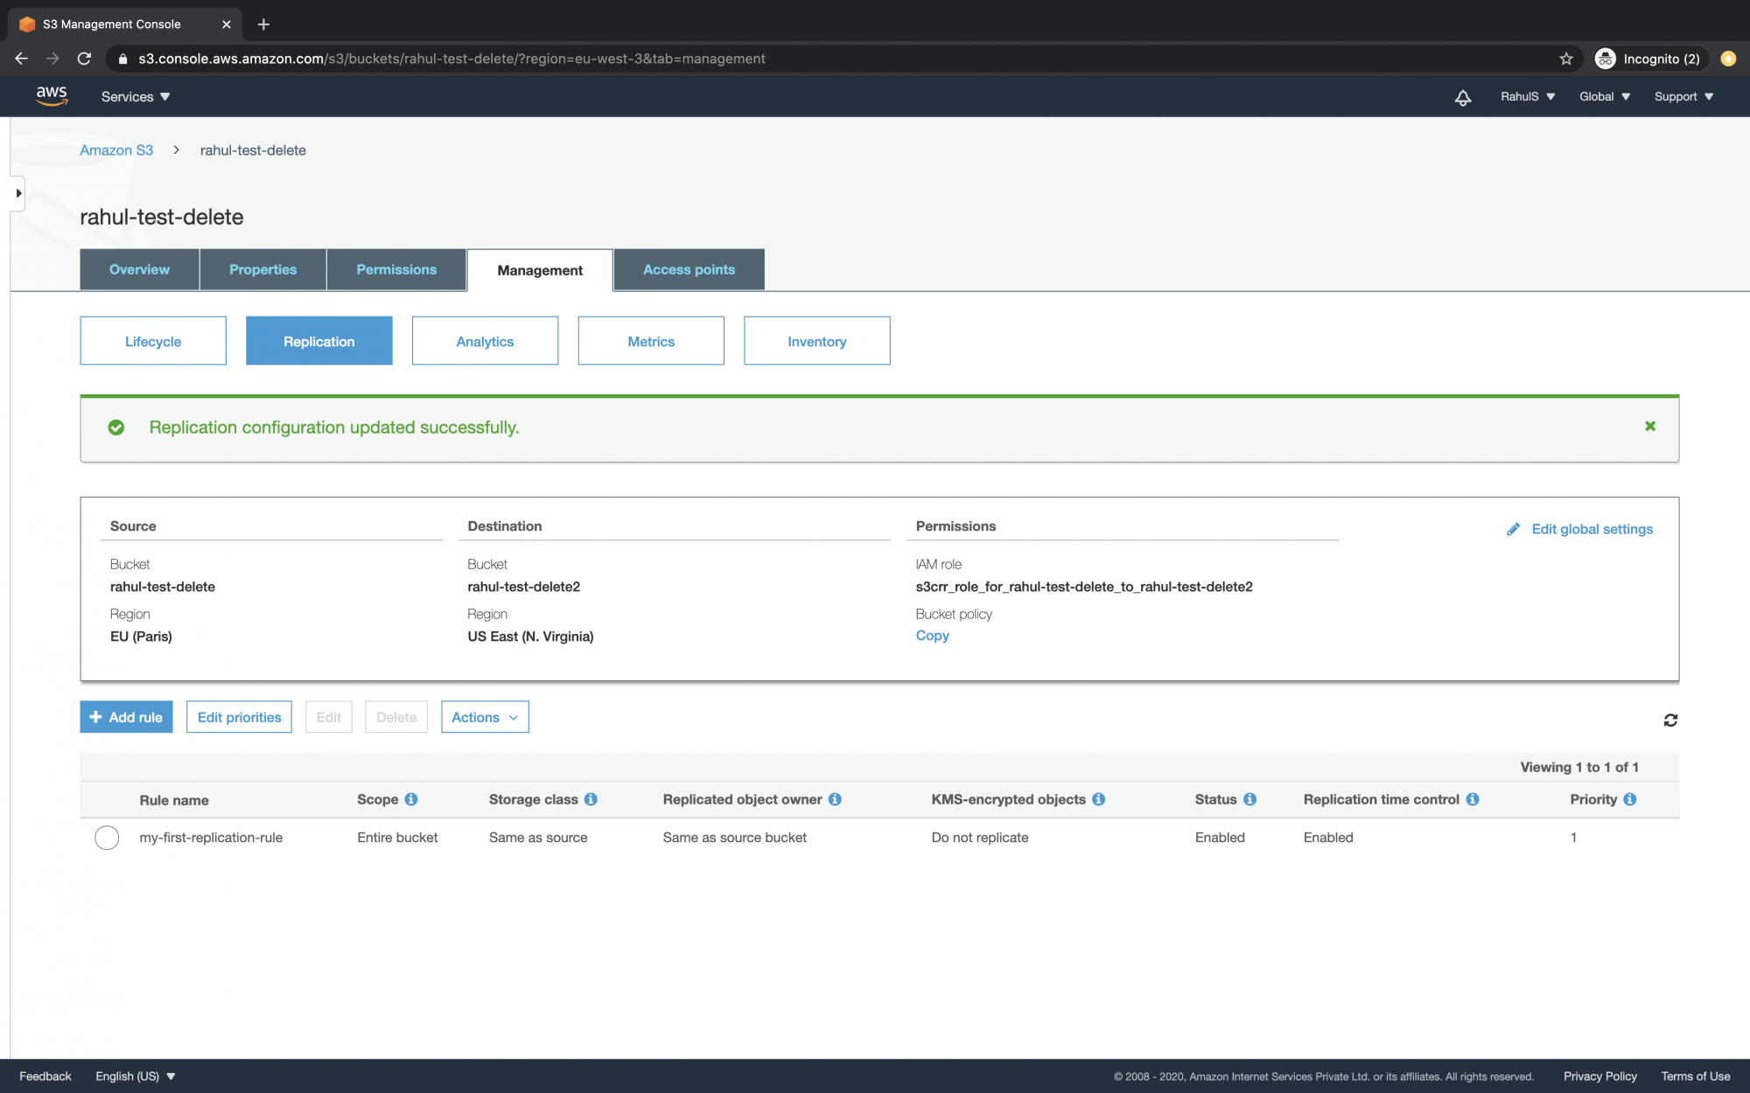The height and width of the screenshot is (1093, 1750).
Task: Expand the left sidebar panel arrow
Action: pos(18,193)
